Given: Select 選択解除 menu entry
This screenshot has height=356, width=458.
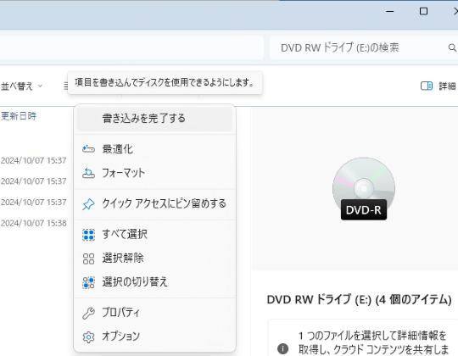Looking at the screenshot, I should [154, 259].
